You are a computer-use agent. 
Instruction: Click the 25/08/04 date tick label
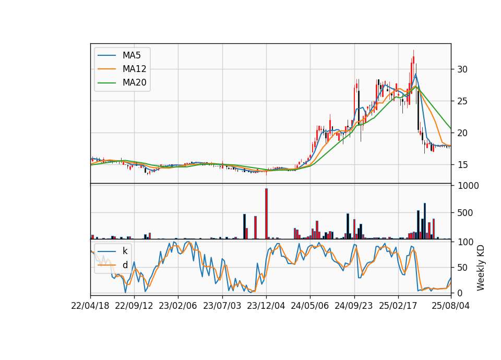click(451, 306)
